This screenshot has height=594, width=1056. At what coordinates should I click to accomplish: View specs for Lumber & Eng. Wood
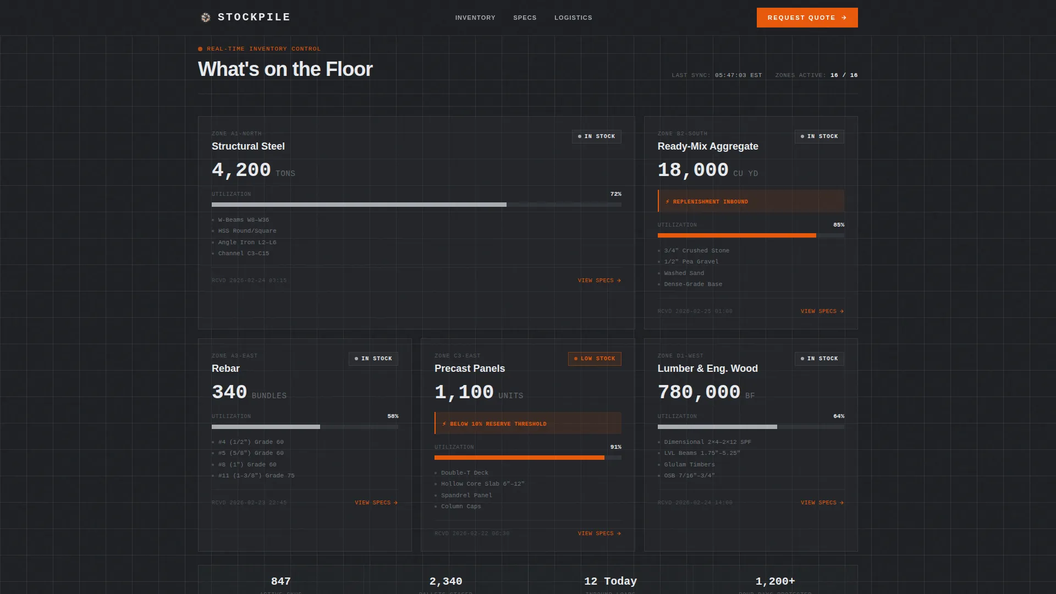pos(822,503)
